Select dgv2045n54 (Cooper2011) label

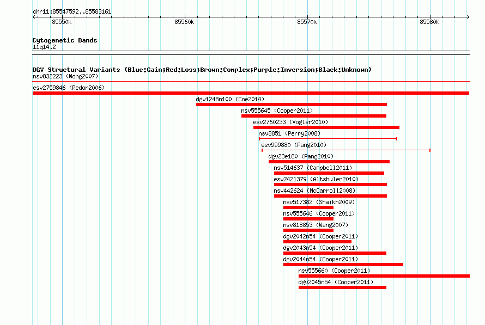336,282
